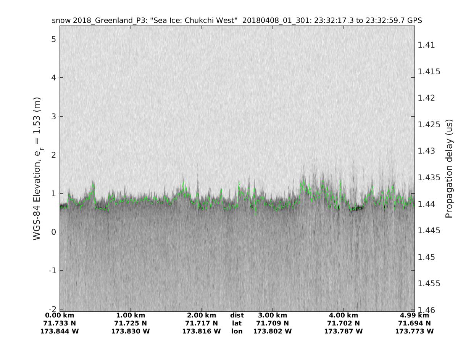Viewport: 458px width, 343px height.
Task: Click the '0.00 km' distance label
Action: (x=60, y=316)
